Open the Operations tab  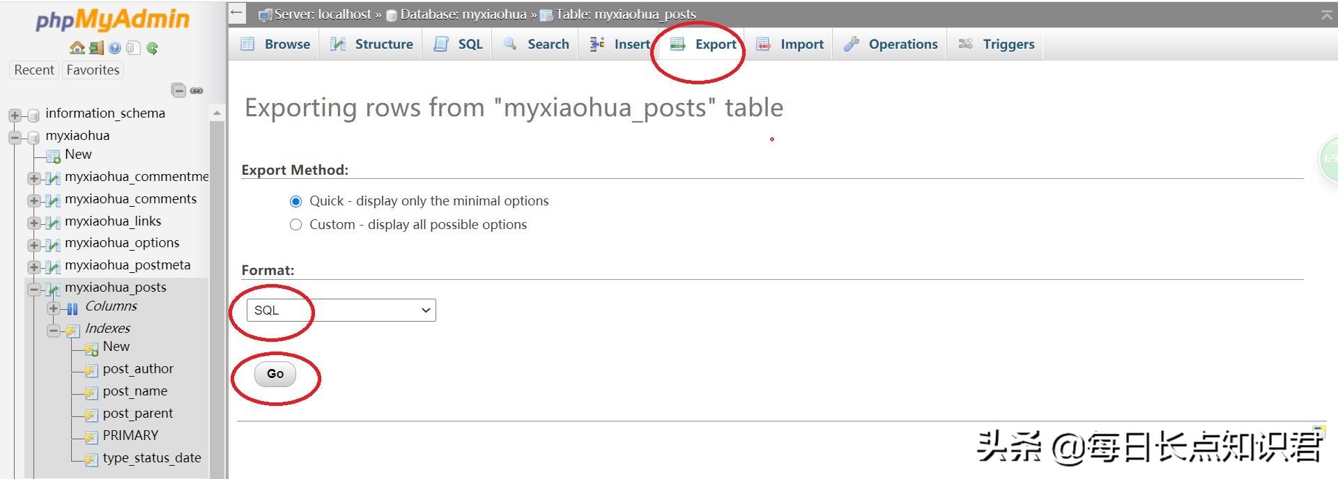click(x=891, y=45)
